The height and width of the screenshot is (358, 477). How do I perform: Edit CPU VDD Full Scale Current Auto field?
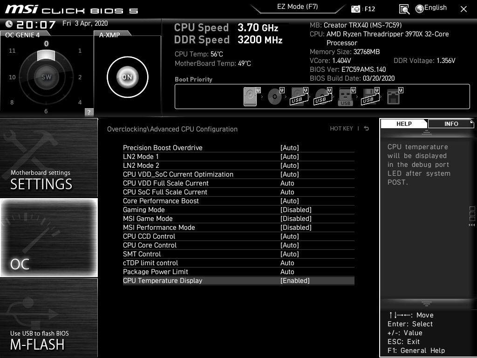click(x=287, y=183)
